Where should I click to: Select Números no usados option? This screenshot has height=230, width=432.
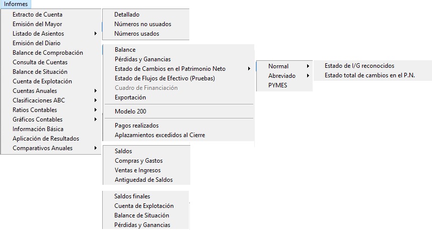[x=142, y=24]
